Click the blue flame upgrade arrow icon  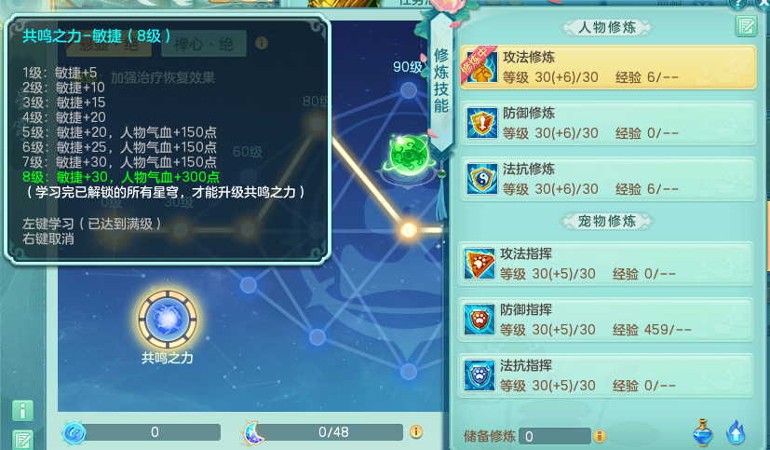coord(736,433)
